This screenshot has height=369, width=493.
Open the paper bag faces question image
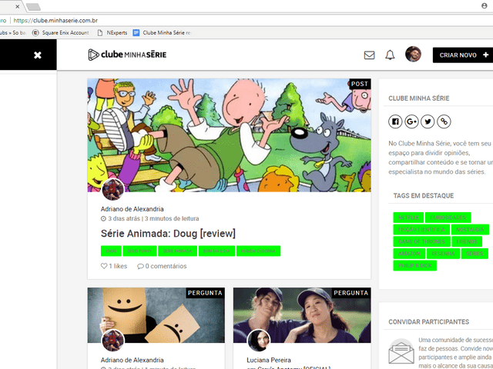click(156, 315)
